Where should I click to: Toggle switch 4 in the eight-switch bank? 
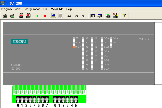pyautogui.click(x=34, y=99)
